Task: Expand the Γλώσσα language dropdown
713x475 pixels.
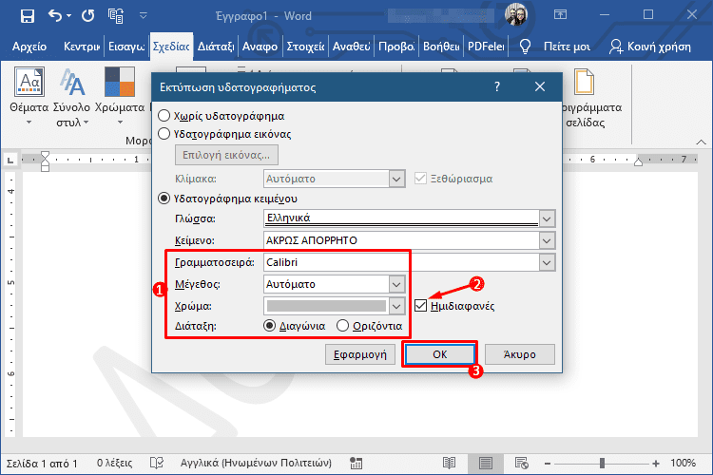Action: 545,218
